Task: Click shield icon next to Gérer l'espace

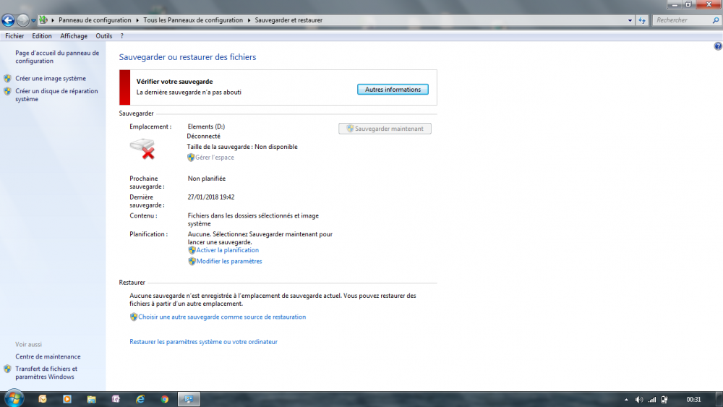Action: pos(191,157)
